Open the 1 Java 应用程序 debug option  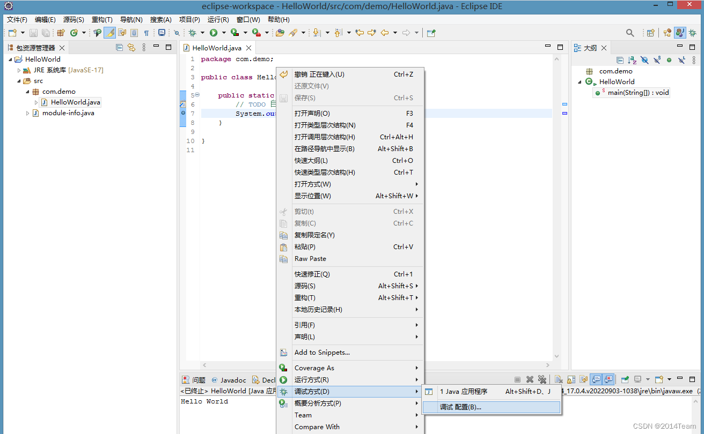coord(464,392)
